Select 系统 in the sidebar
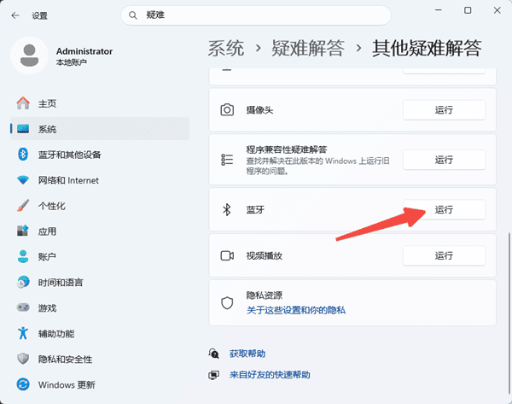Image resolution: width=512 pixels, height=404 pixels. click(100, 129)
